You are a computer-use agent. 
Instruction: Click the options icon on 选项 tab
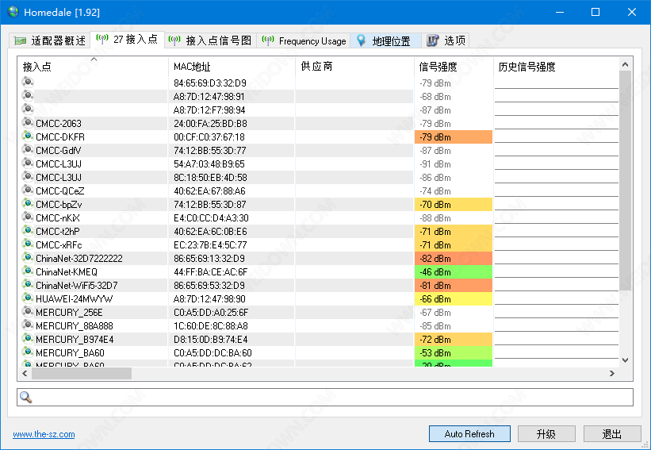pyautogui.click(x=433, y=40)
